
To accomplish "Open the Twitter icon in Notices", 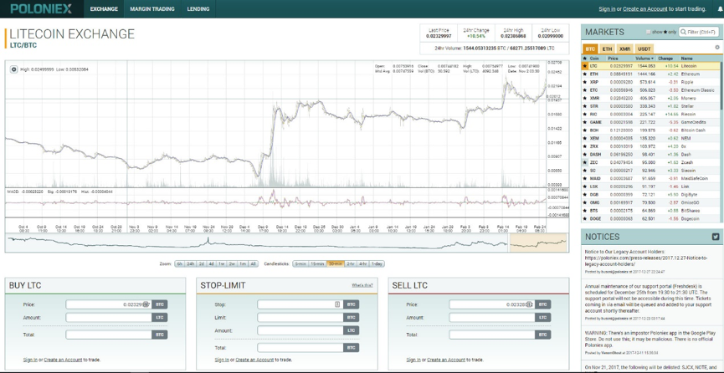I will [716, 237].
